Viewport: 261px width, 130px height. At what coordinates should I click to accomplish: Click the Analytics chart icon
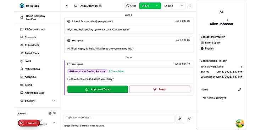(x=22, y=77)
